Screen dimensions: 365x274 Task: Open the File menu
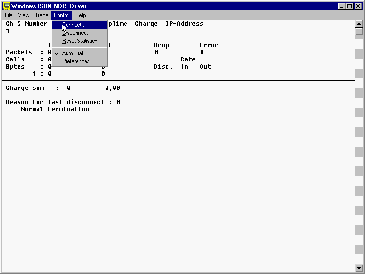coord(9,15)
